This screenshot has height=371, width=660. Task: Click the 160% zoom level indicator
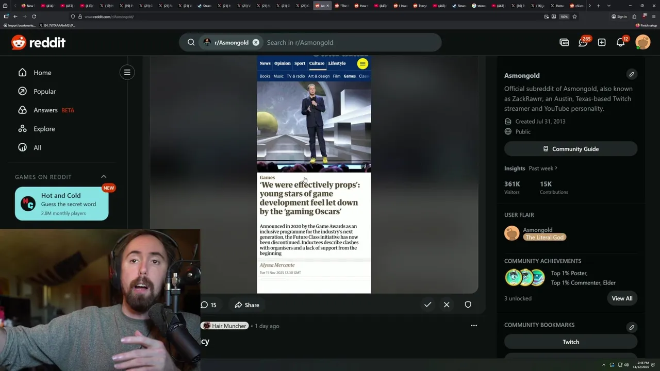[x=564, y=16]
